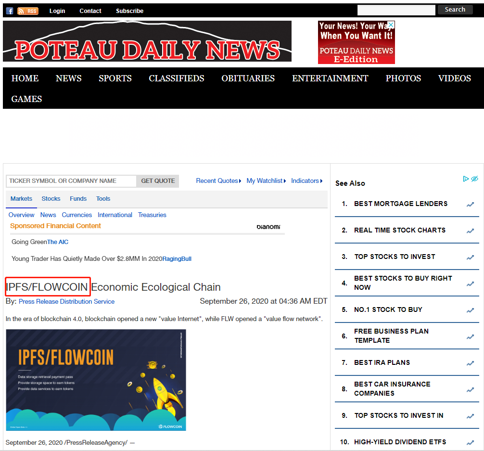The height and width of the screenshot is (451, 484).
Task: Switch to the Stocks tab
Action: [51, 199]
